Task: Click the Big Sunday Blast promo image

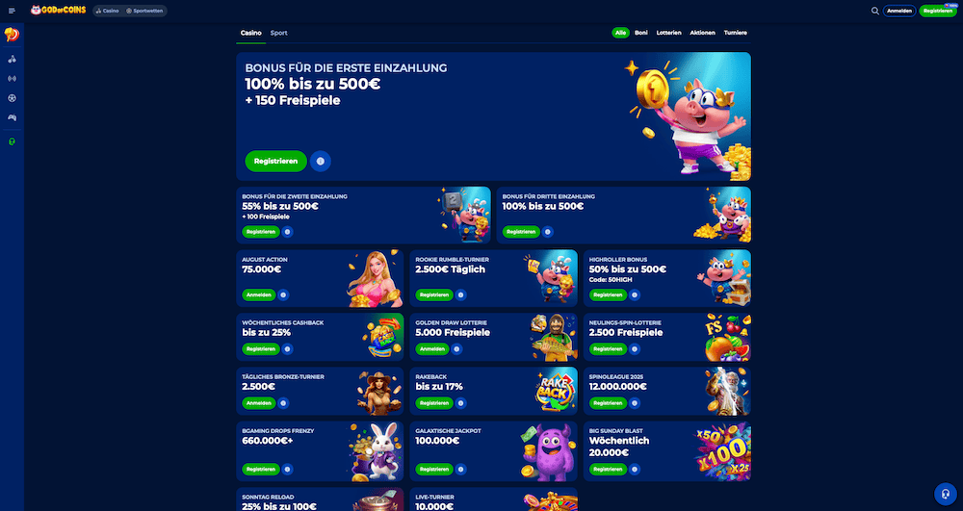Action: tap(723, 451)
